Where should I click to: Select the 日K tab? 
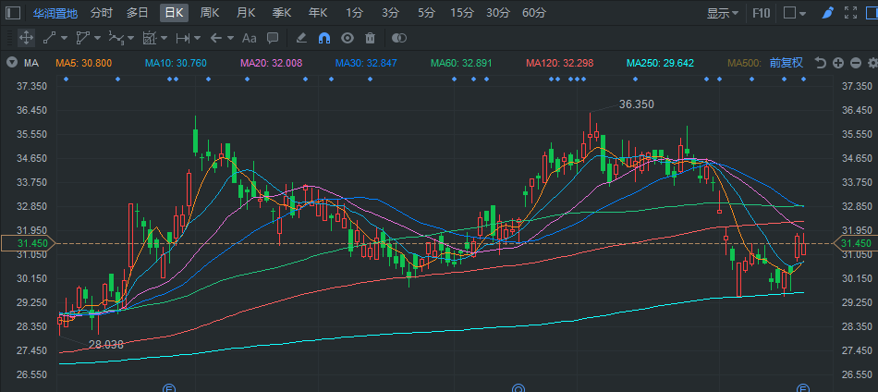174,13
